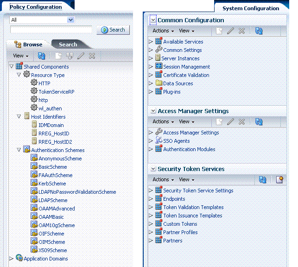Click the edit pencil in Access Manager Settings toolbar
298x267 pixels.
230,121
